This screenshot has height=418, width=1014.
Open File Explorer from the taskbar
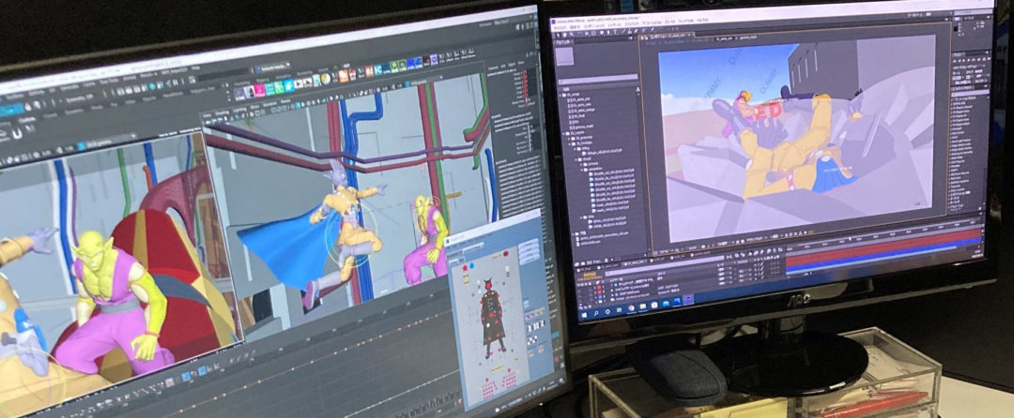(x=643, y=306)
